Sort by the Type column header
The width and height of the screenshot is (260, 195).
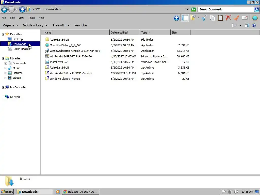click(x=155, y=32)
